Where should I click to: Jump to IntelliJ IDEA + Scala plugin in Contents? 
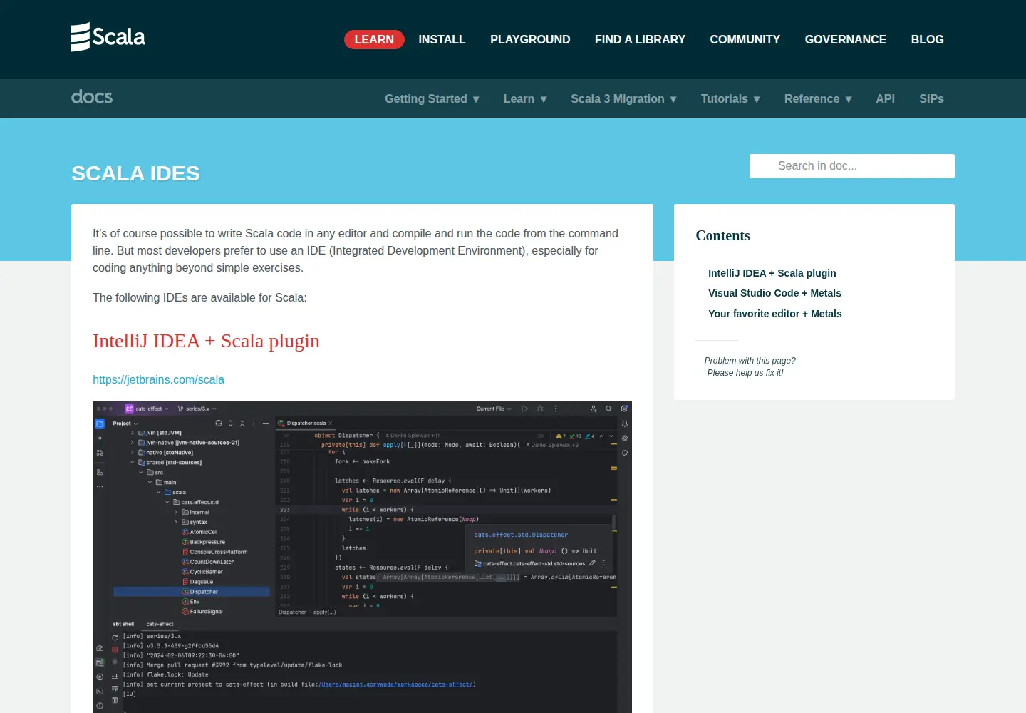point(772,273)
